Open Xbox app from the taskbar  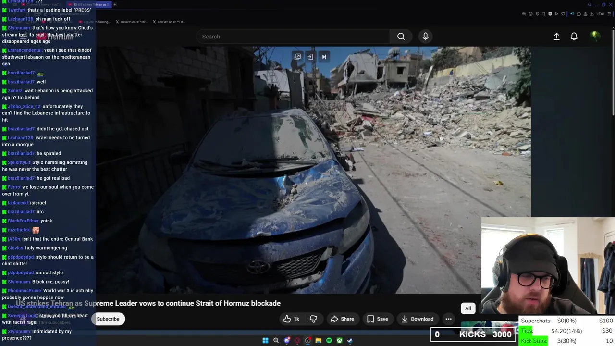tap(339, 340)
